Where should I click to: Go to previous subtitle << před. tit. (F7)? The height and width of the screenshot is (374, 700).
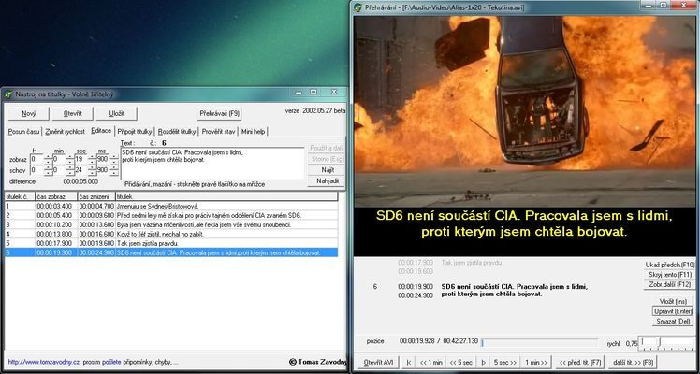click(x=580, y=363)
